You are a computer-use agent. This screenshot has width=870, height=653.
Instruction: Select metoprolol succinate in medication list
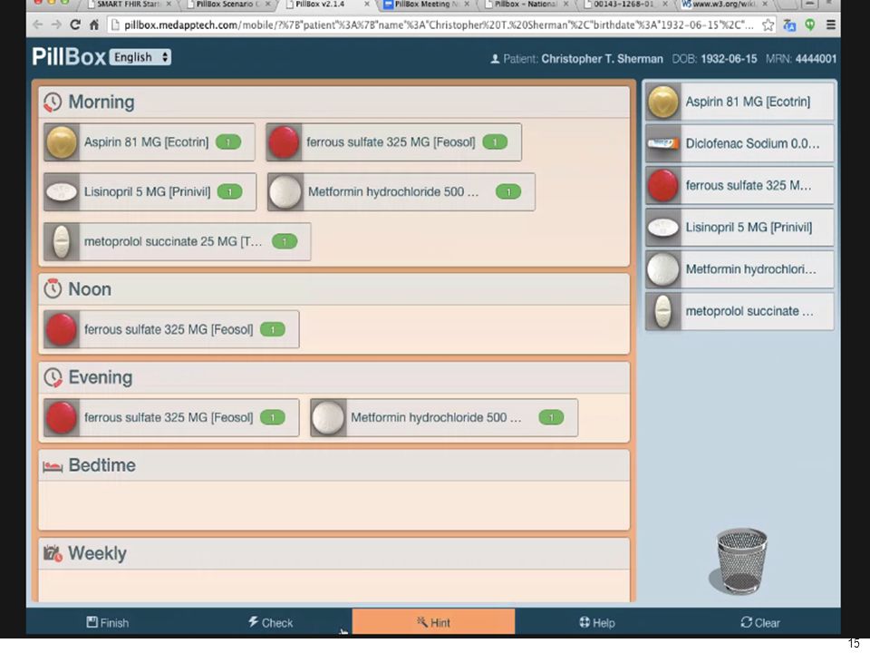[x=739, y=311]
